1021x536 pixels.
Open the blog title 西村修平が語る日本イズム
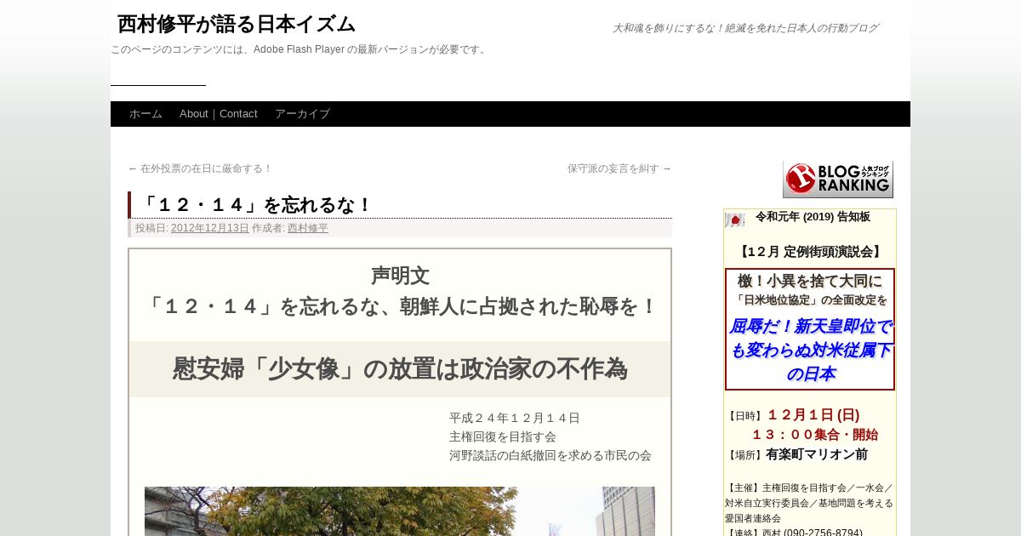click(236, 24)
